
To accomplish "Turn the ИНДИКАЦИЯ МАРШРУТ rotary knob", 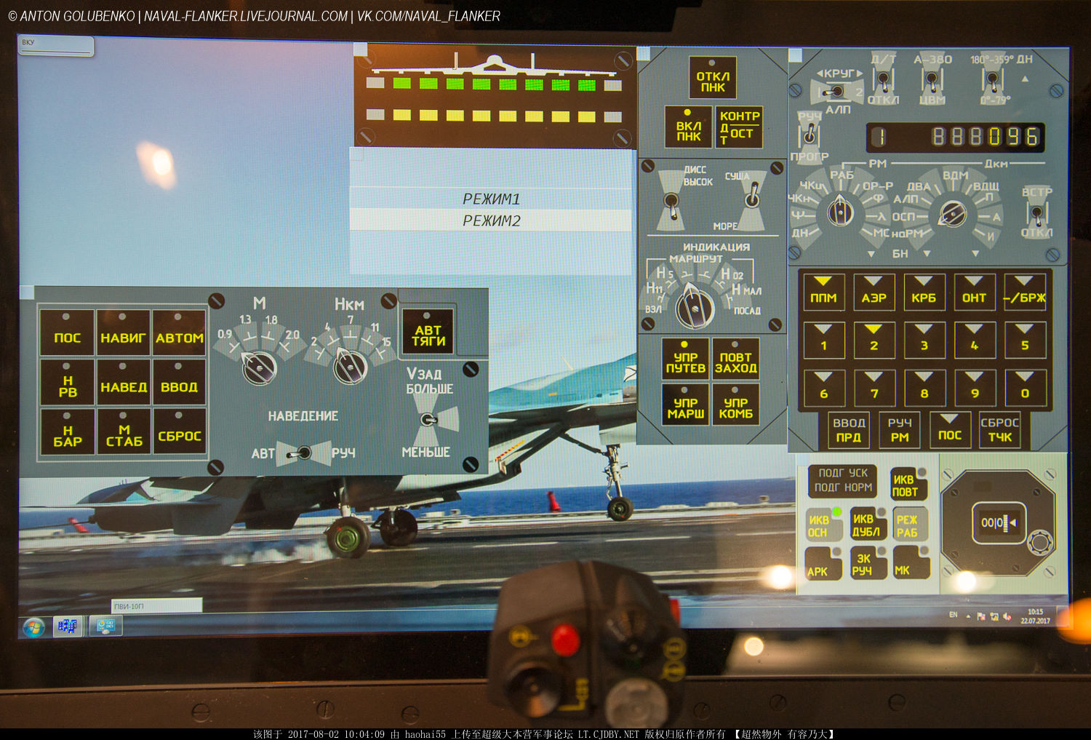I will click(695, 306).
